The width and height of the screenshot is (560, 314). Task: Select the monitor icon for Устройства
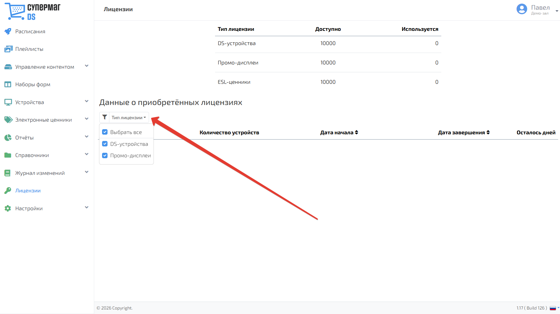[x=8, y=102]
